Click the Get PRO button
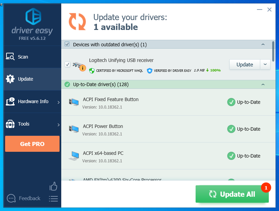 pyautogui.click(x=32, y=144)
